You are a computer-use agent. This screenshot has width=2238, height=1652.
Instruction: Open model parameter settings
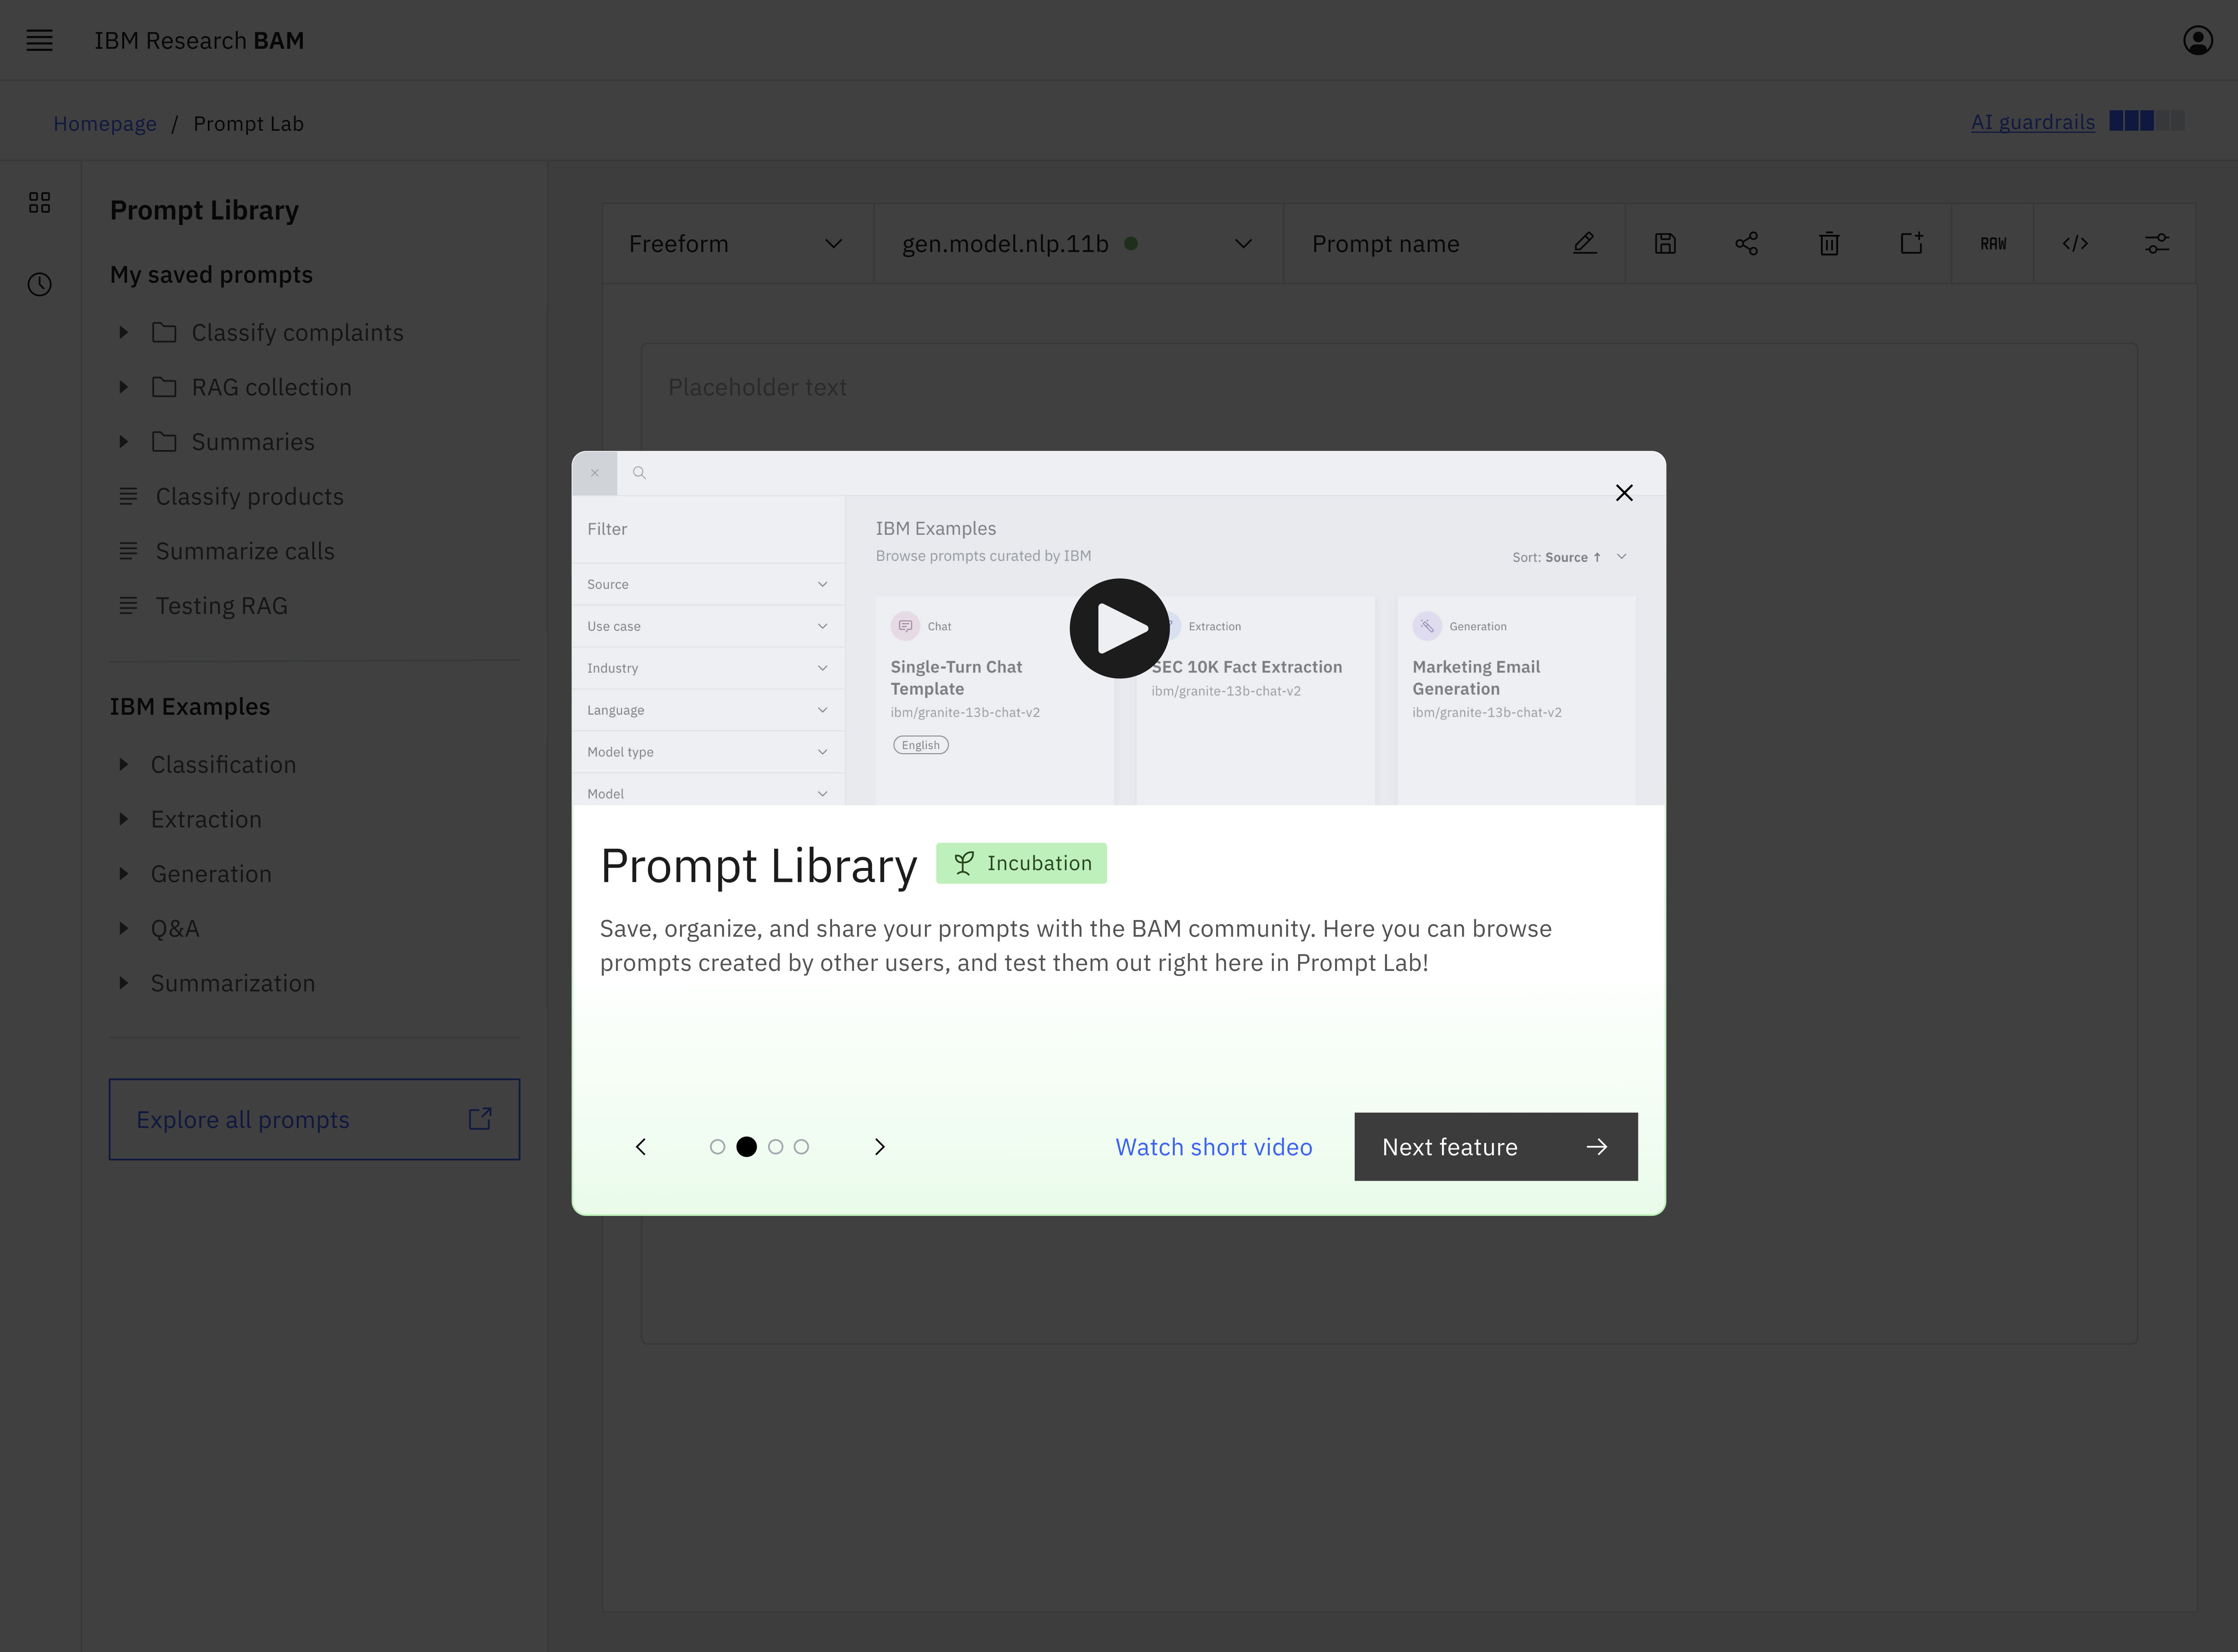2157,243
